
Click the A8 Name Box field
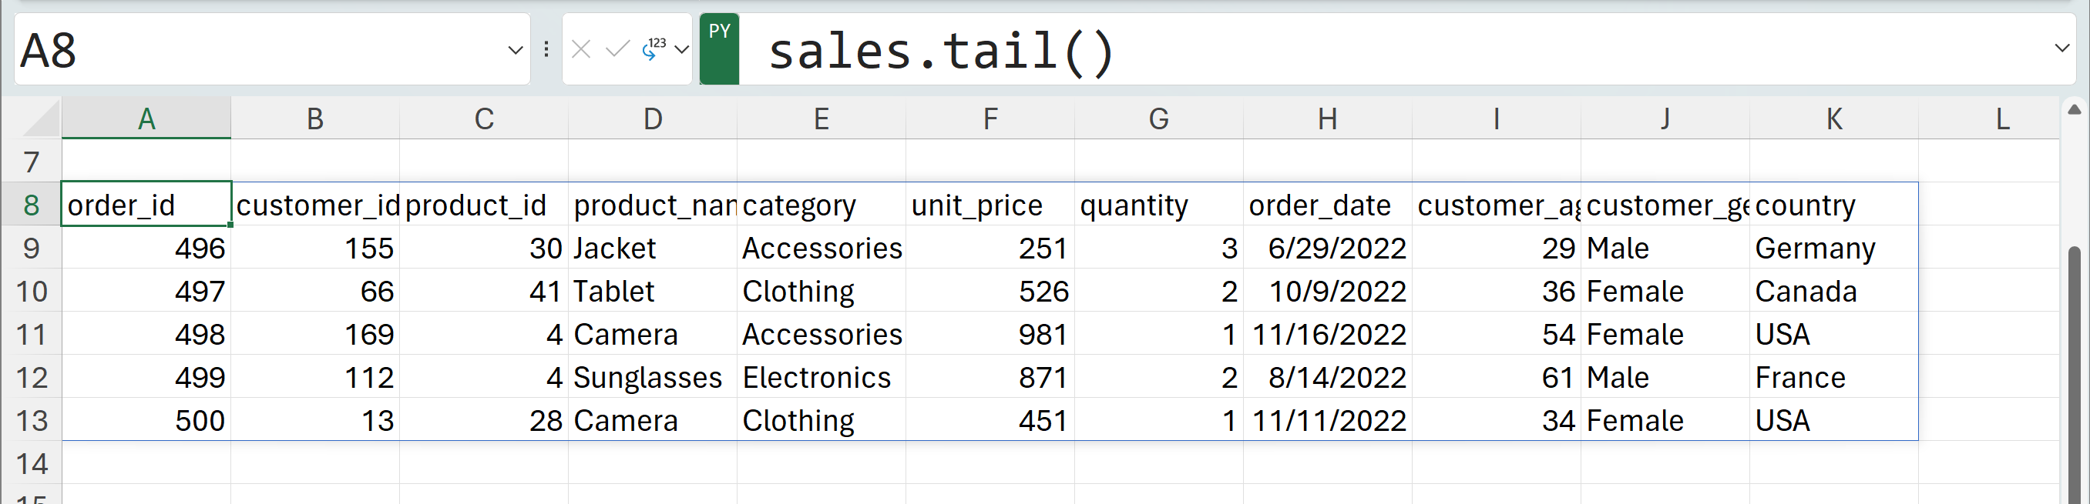[260, 50]
